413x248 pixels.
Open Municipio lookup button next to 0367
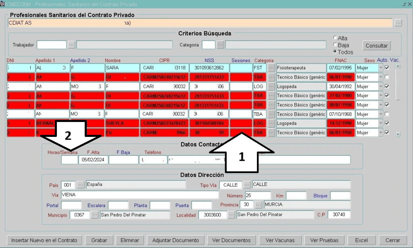(95, 215)
